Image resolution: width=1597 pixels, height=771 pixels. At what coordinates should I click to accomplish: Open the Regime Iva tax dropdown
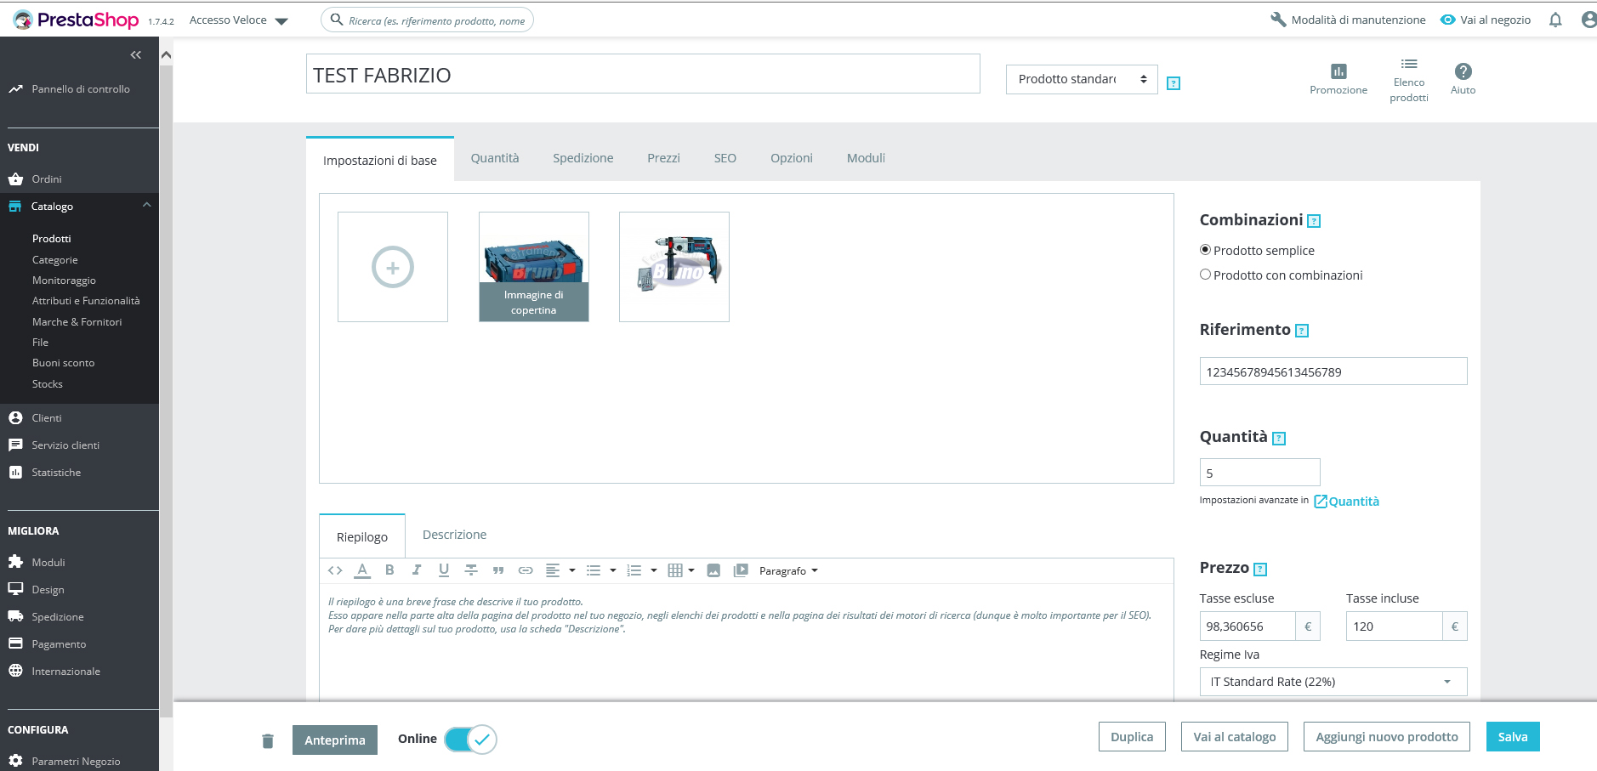(1333, 682)
